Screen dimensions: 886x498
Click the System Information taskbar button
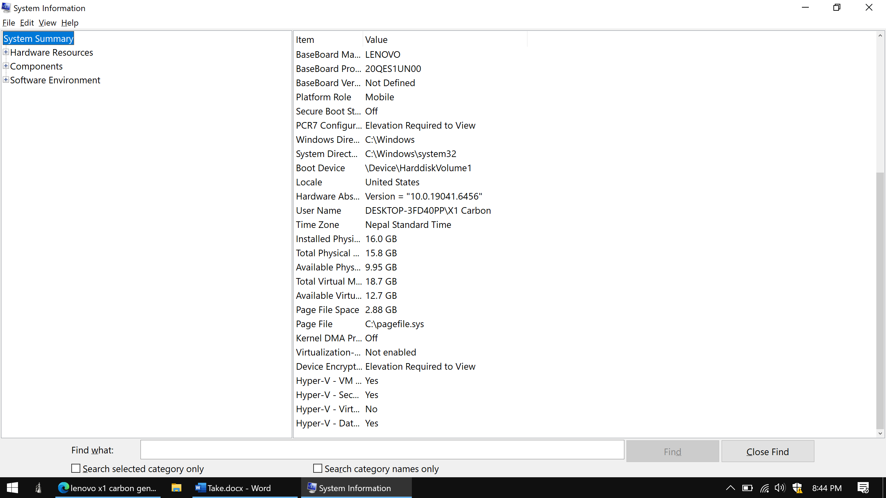click(356, 488)
